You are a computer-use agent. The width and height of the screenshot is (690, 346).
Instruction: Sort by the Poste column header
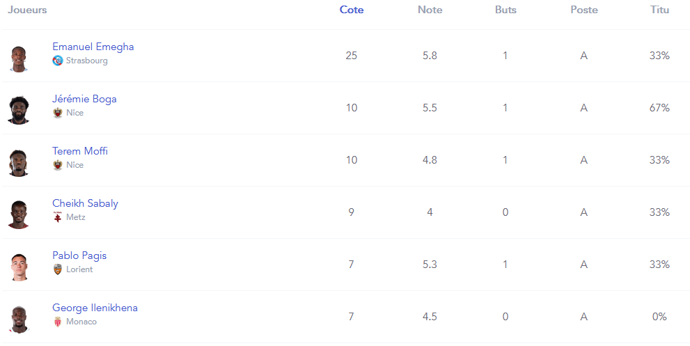(x=583, y=10)
